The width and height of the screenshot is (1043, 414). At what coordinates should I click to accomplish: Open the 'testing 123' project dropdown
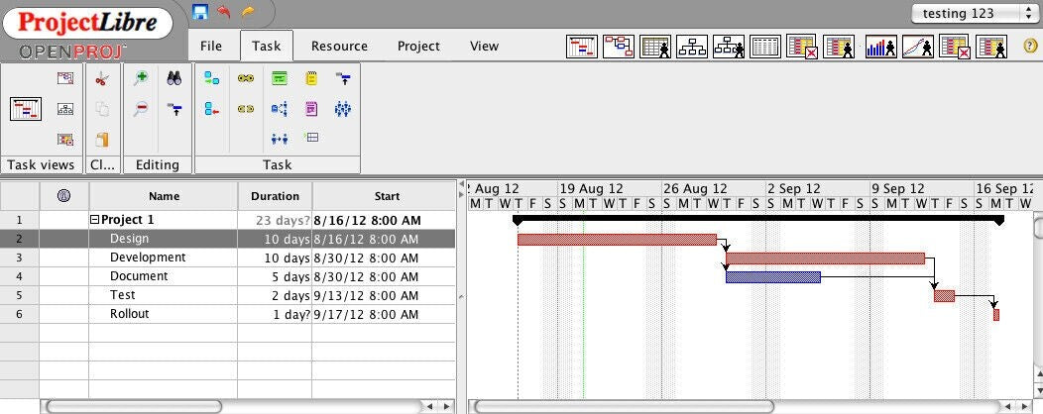tap(972, 13)
